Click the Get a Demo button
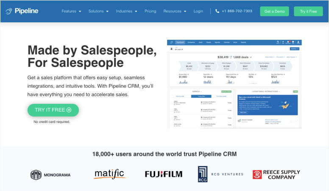 click(x=274, y=11)
